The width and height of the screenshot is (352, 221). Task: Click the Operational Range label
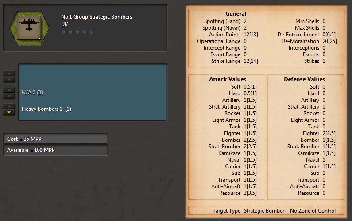[x=219, y=41]
